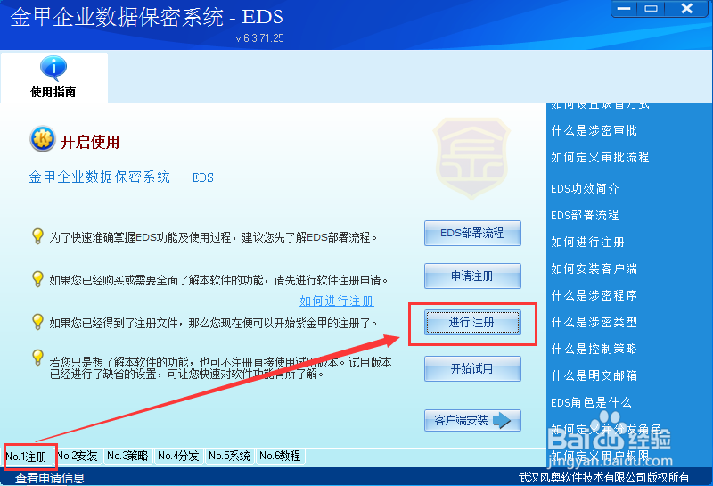Click the lightbulb icon beside 注册文件 tip

coord(37,321)
